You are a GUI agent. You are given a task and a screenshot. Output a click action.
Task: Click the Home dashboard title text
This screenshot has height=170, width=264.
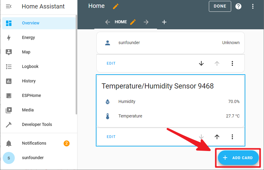click(96, 6)
